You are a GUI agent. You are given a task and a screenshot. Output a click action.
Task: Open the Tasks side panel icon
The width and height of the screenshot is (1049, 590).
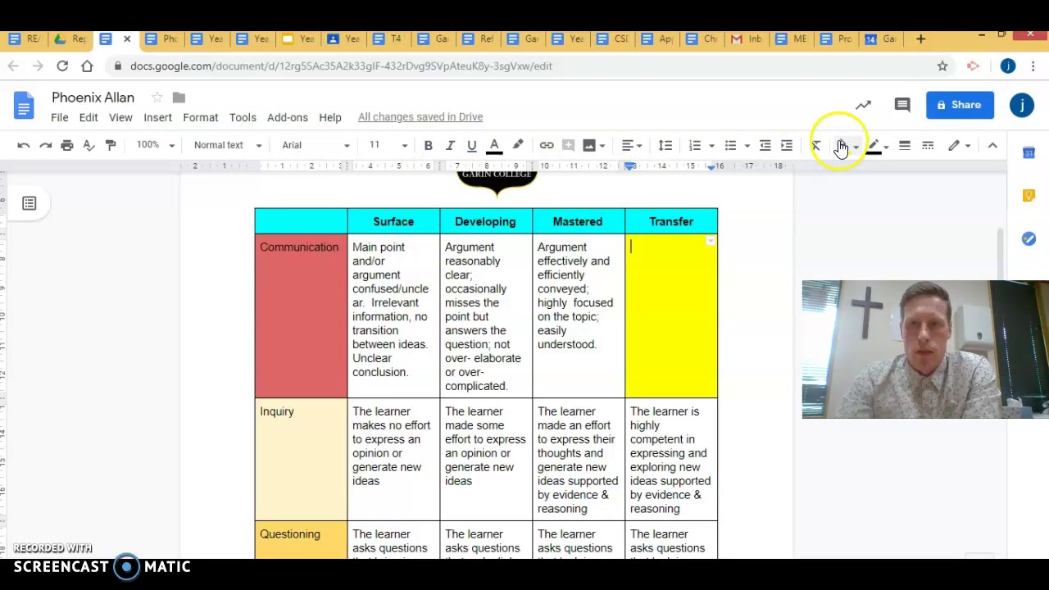tap(1029, 238)
